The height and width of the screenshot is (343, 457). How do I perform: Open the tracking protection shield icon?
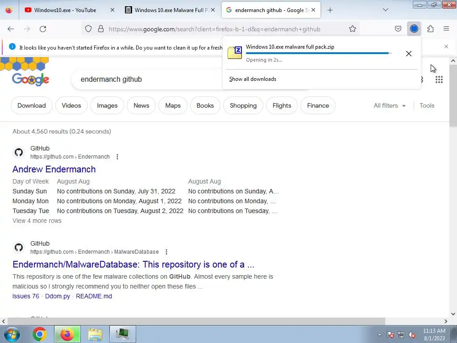click(88, 29)
